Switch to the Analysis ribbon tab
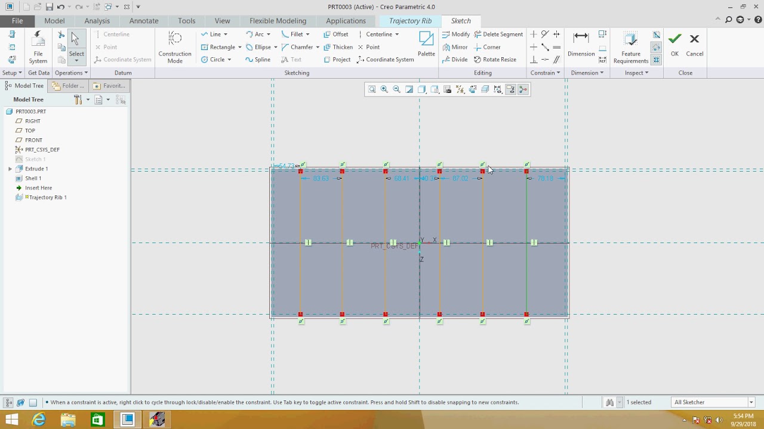764x429 pixels. tap(97, 21)
